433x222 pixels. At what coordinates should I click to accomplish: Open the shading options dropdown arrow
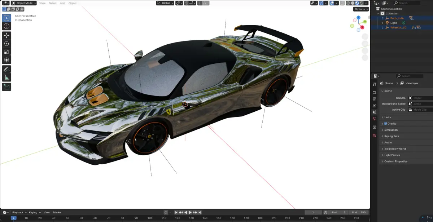tap(366, 3)
